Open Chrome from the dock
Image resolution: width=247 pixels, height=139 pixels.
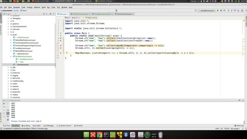click(x=100, y=135)
